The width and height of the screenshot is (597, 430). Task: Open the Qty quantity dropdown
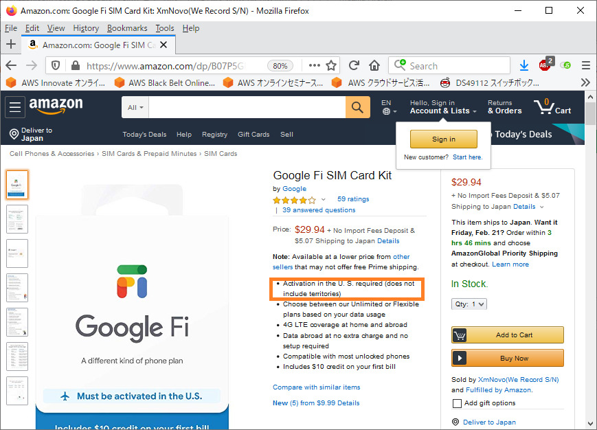pos(469,304)
